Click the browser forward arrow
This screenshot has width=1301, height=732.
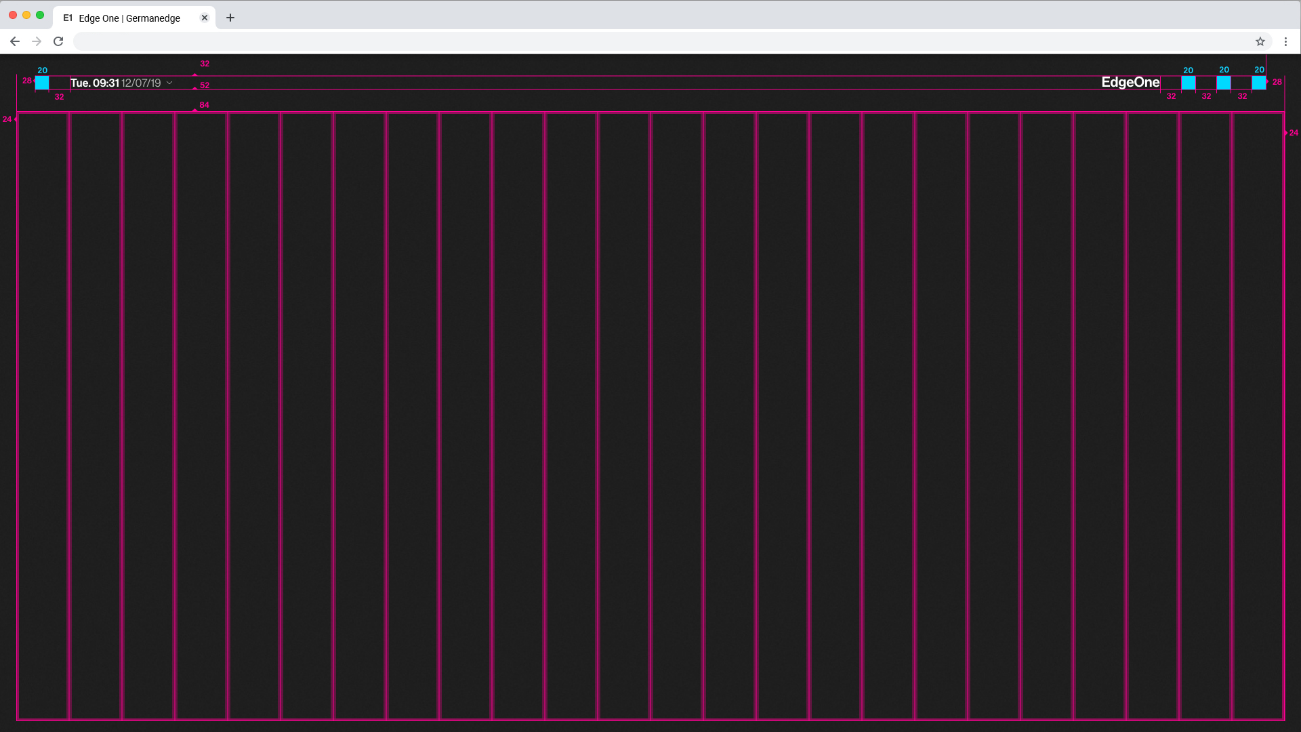pyautogui.click(x=37, y=41)
